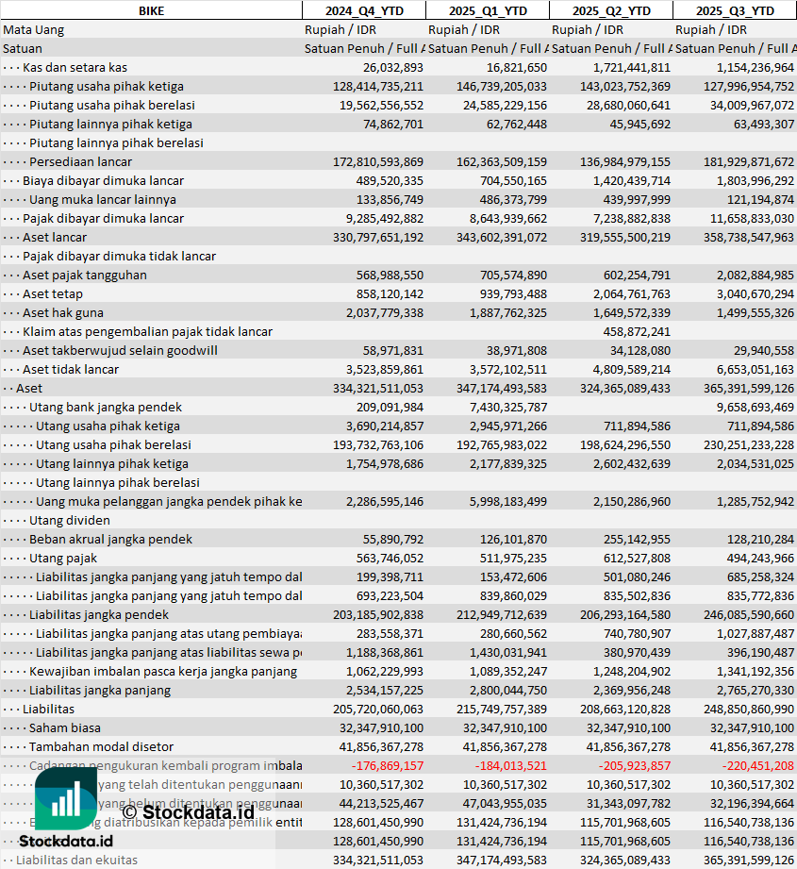Select Pajak dibayar dimuka lancar label
Viewport: 797px width, 869px height.
[x=103, y=218]
